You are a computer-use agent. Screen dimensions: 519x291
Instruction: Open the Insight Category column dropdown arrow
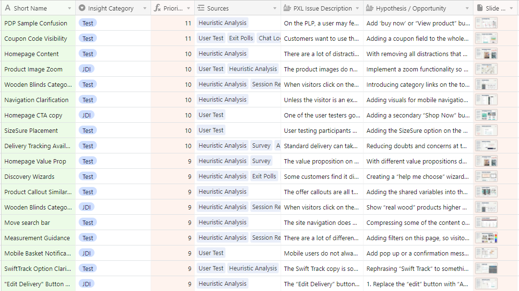point(145,8)
